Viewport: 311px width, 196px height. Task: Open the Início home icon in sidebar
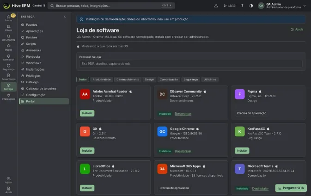[x=8, y=18]
